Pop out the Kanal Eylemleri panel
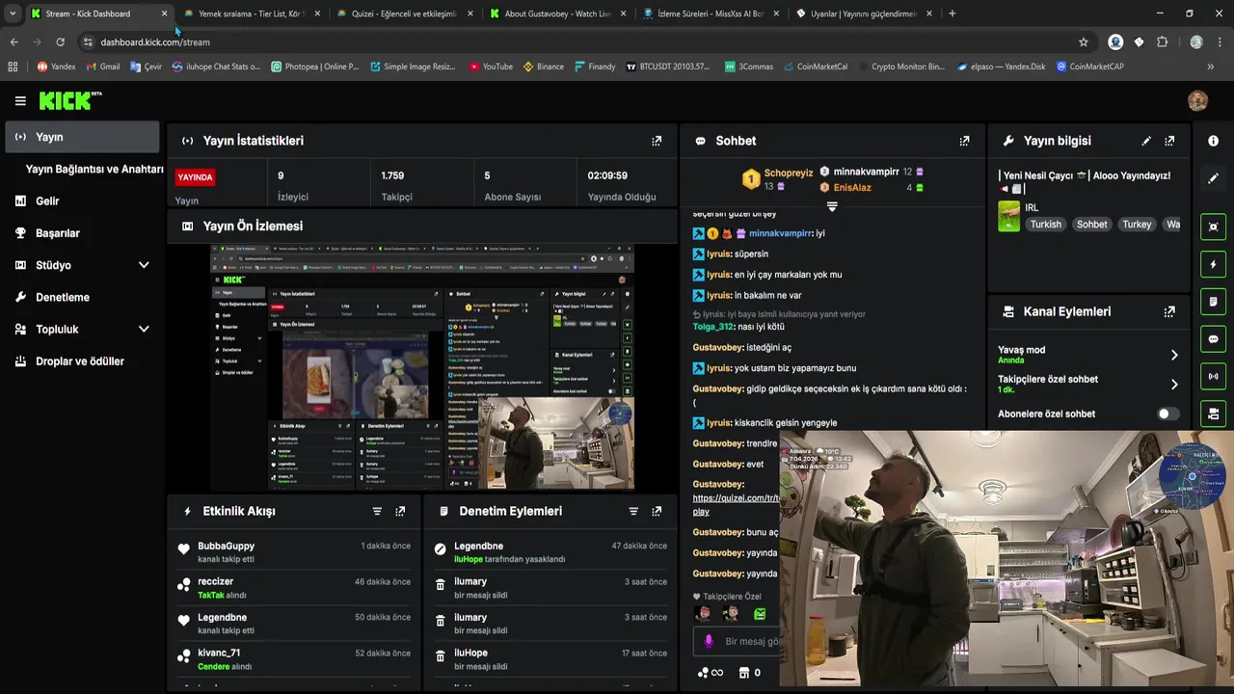1234x694 pixels. coord(1169,312)
